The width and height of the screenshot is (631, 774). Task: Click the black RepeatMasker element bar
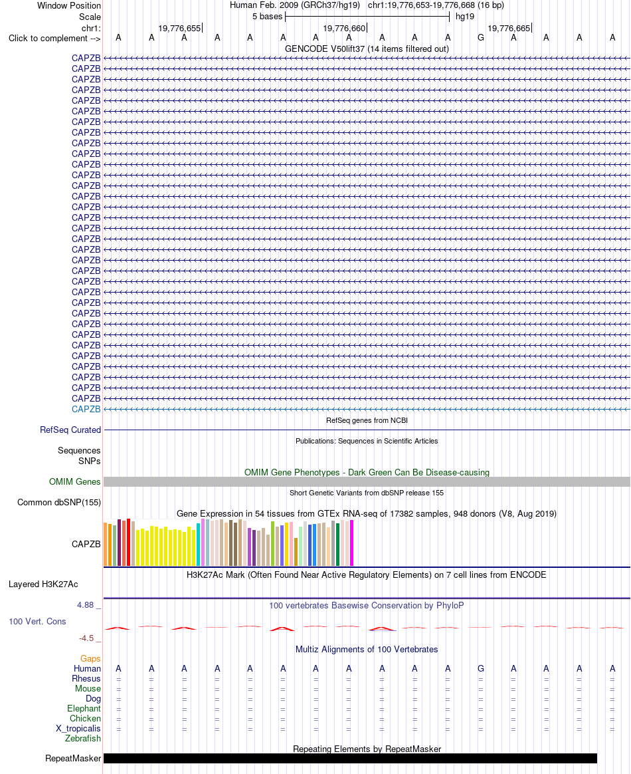351,759
